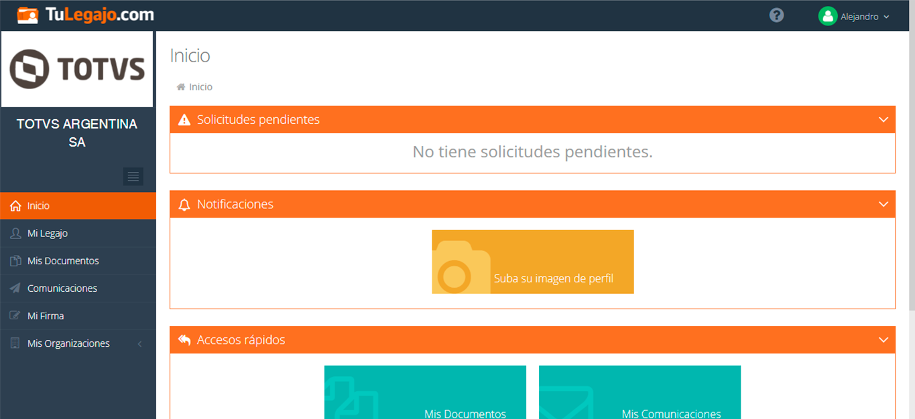This screenshot has height=419, width=915.
Task: Open Mi Legajo from sidebar
Action: [47, 234]
